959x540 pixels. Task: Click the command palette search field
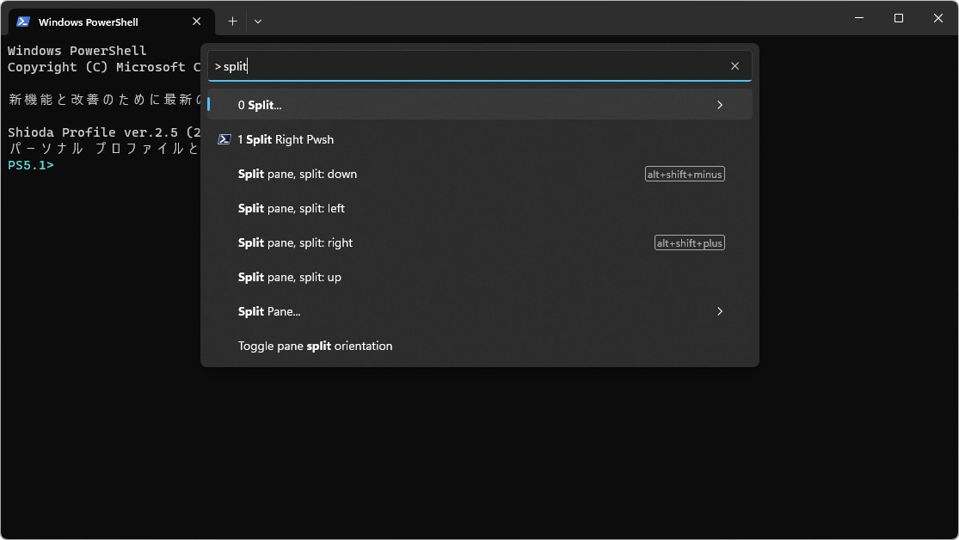(480, 66)
